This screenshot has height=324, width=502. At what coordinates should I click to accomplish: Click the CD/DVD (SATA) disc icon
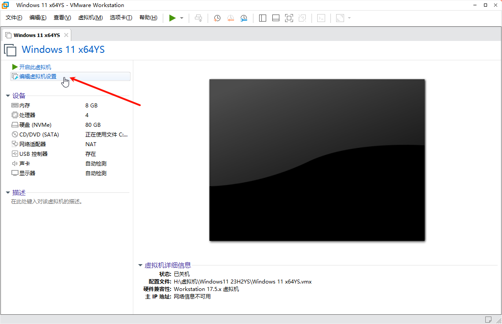click(x=15, y=134)
